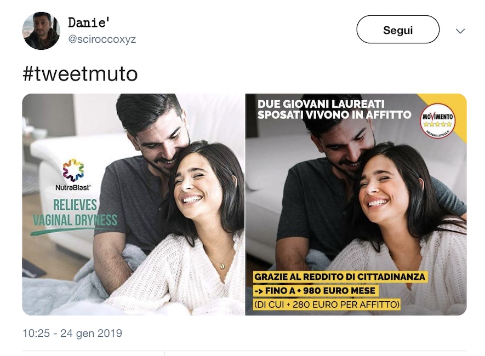Click the 10:25 - 24 gen 2019 timestamp

(72, 333)
